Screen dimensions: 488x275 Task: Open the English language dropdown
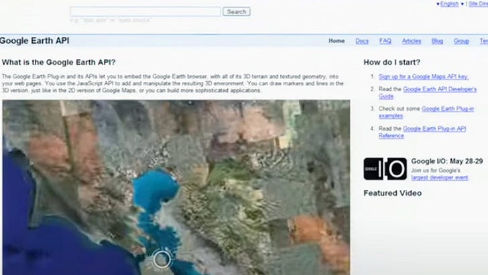[449, 4]
